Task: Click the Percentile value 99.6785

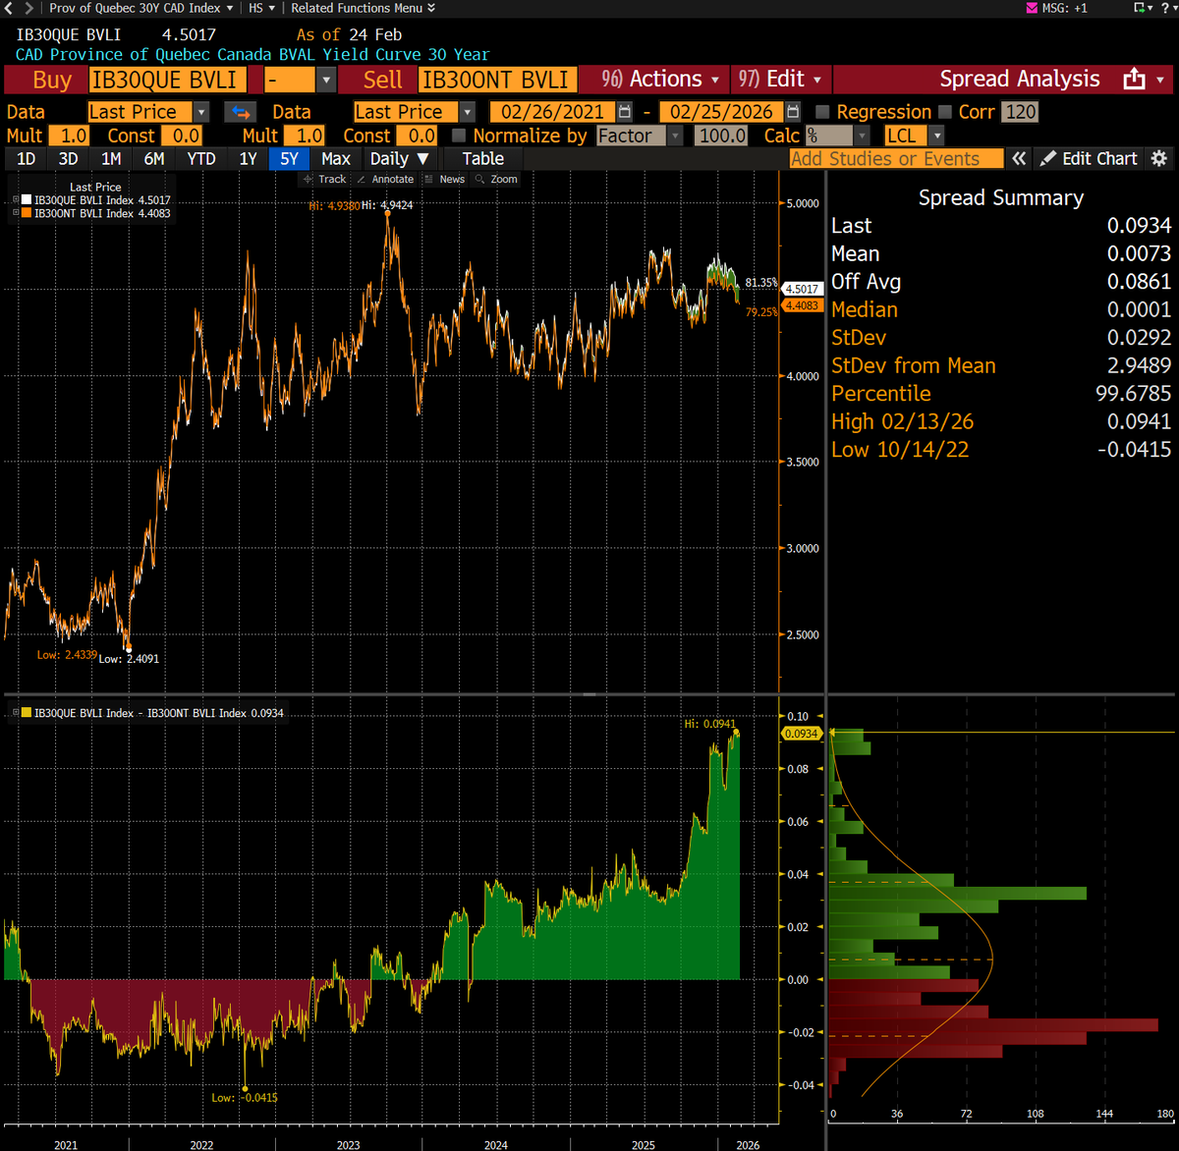Action: [1135, 394]
